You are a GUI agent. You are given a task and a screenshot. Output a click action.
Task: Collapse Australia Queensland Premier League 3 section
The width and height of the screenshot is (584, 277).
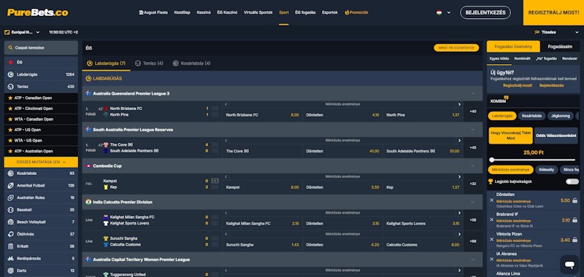pyautogui.click(x=472, y=93)
